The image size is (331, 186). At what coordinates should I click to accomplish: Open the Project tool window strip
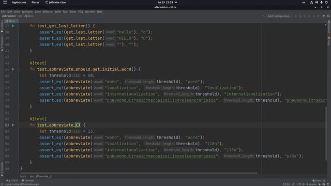pyautogui.click(x=2, y=26)
